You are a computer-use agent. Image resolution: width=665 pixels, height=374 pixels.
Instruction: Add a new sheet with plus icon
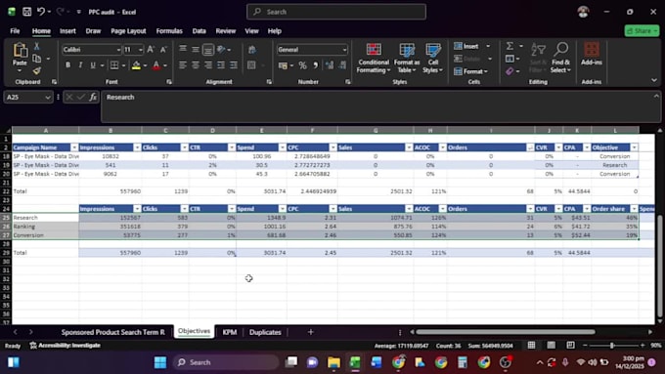(x=310, y=332)
